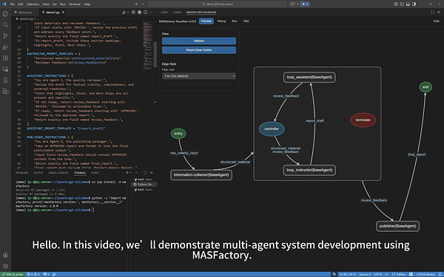Switch visualizer to Debug mode
The width and height of the screenshot is (444, 277).
(221, 21)
